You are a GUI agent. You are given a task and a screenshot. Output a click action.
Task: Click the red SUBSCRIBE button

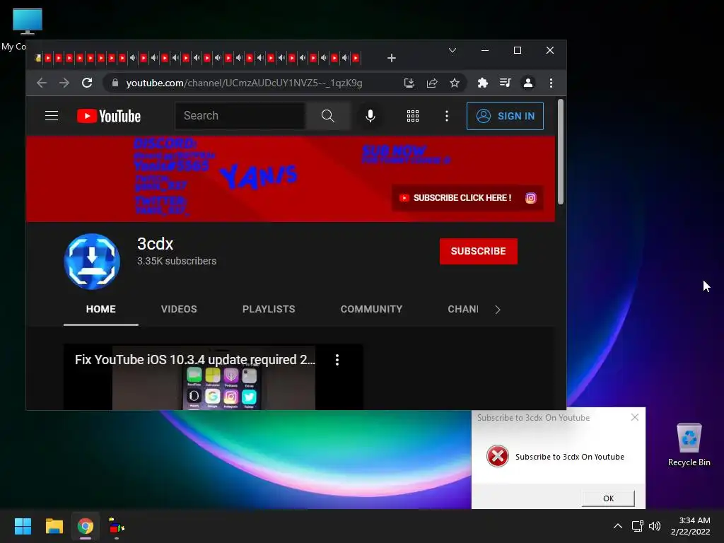coord(479,251)
